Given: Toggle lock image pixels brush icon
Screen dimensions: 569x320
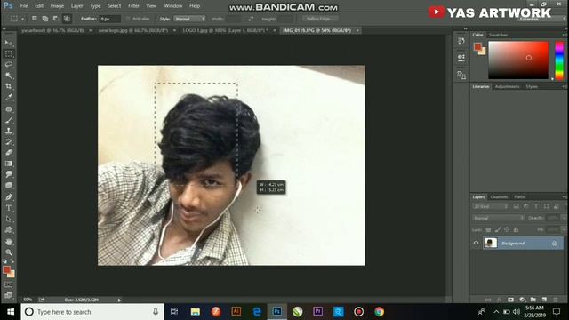Looking at the screenshot, I should [x=498, y=229].
